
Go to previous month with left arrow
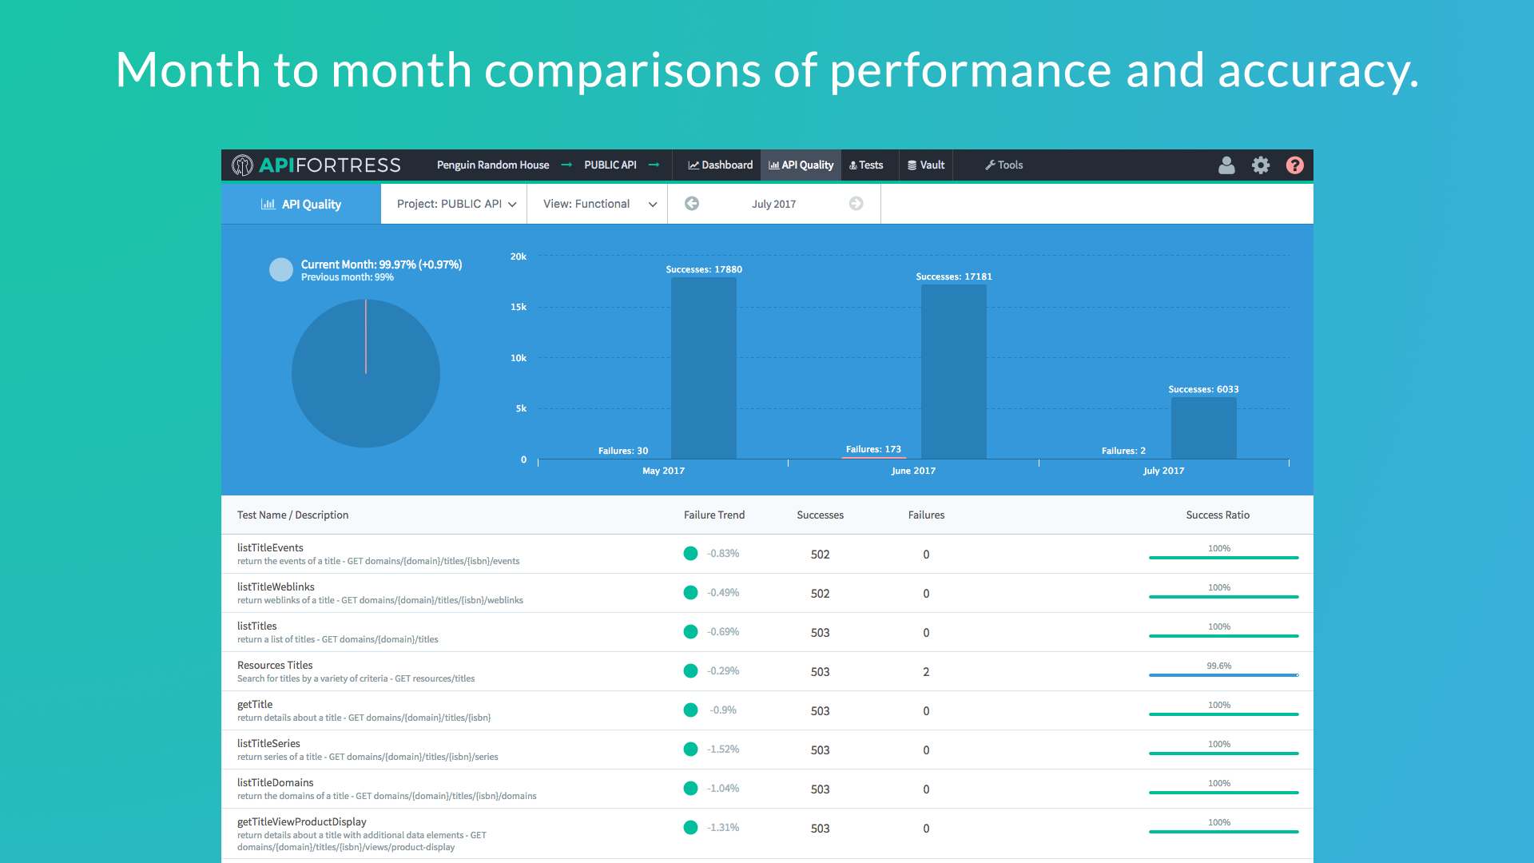[x=692, y=204]
